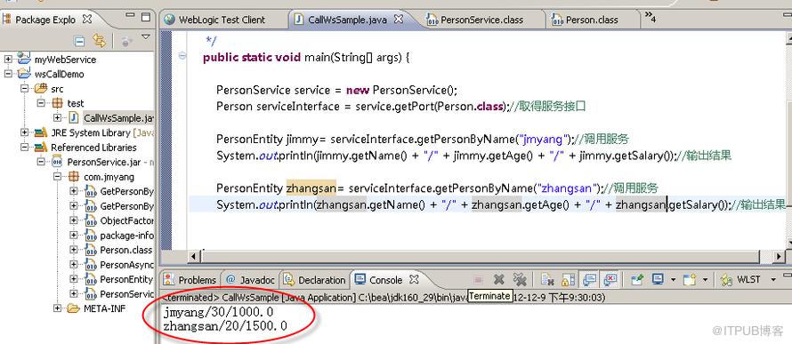Click console output line zhangsan/20/1500.0
Screen dimensions: 792x344
pyautogui.click(x=225, y=326)
